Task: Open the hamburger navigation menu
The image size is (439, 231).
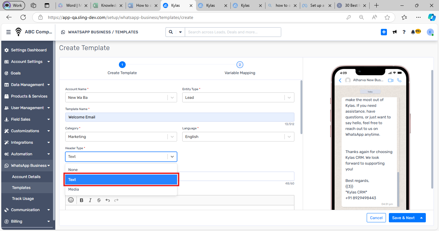Action: tap(8, 32)
